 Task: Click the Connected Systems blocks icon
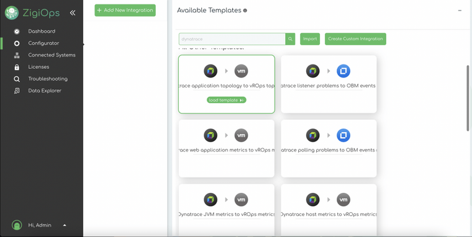click(x=17, y=55)
